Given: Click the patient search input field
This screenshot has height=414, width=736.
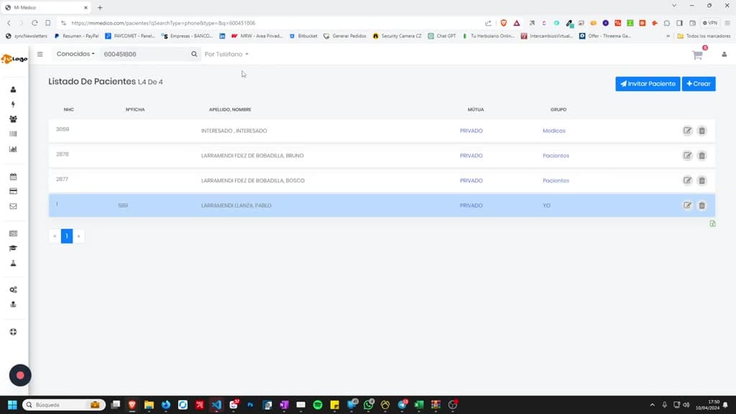Looking at the screenshot, I should pos(145,54).
